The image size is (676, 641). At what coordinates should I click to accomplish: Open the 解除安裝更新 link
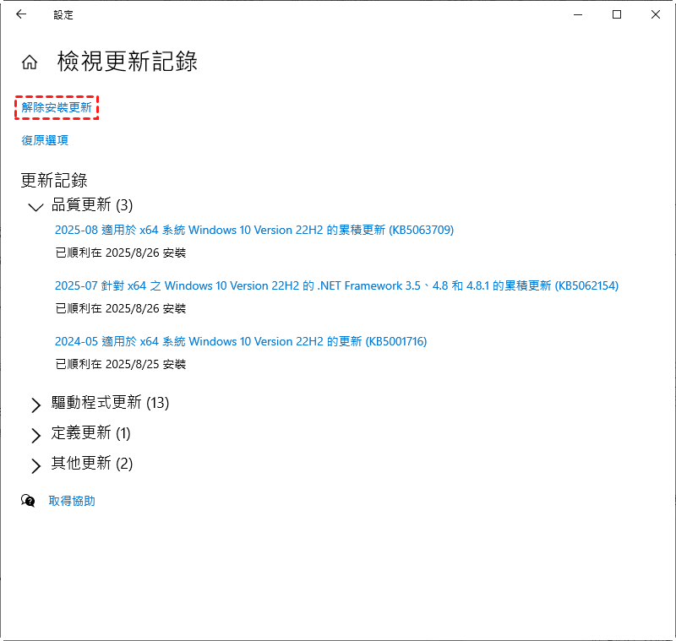(57, 107)
